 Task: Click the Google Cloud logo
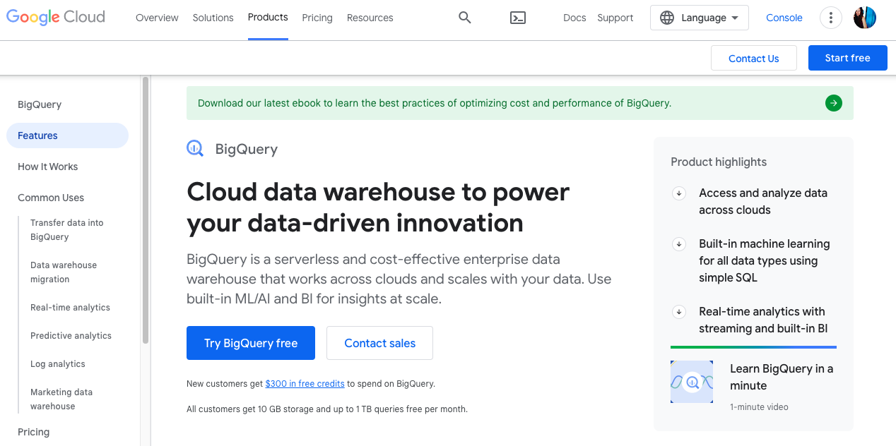tap(56, 17)
